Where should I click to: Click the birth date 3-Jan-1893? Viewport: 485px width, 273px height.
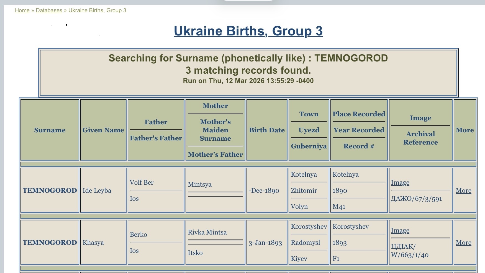[265, 243]
